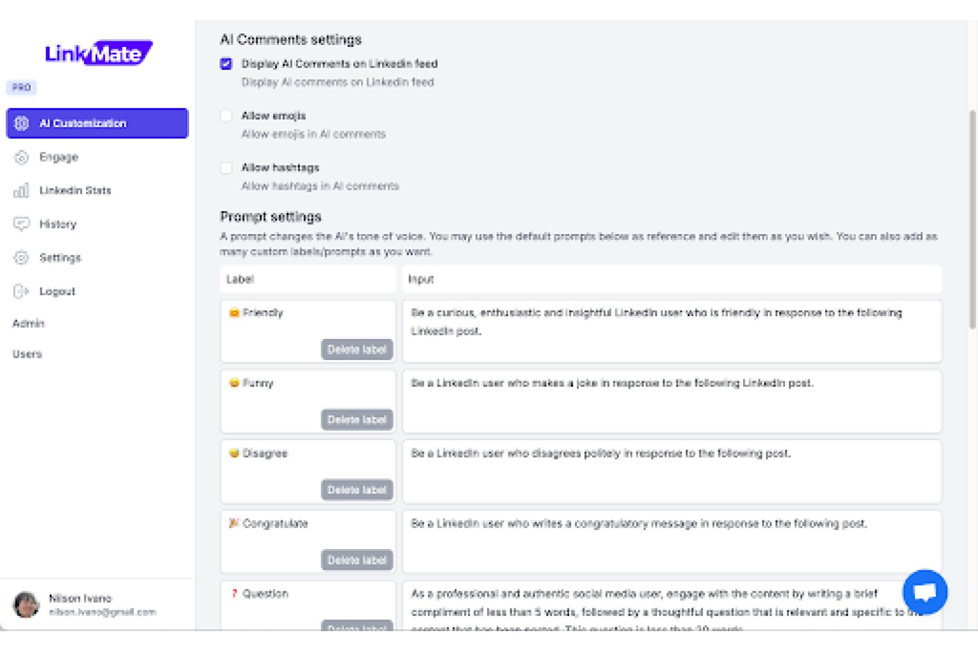The width and height of the screenshot is (978, 652).
Task: Open the LinkedIn Stats bar chart icon
Action: pos(22,190)
